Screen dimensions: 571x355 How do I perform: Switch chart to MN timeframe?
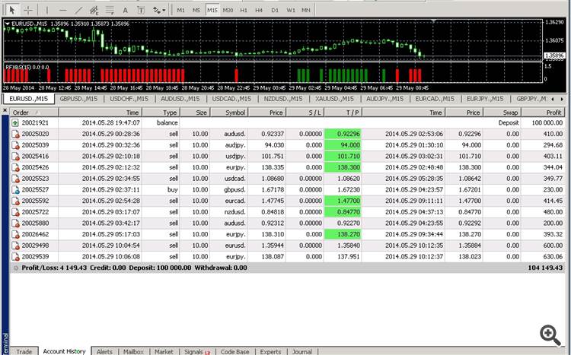pos(306,10)
